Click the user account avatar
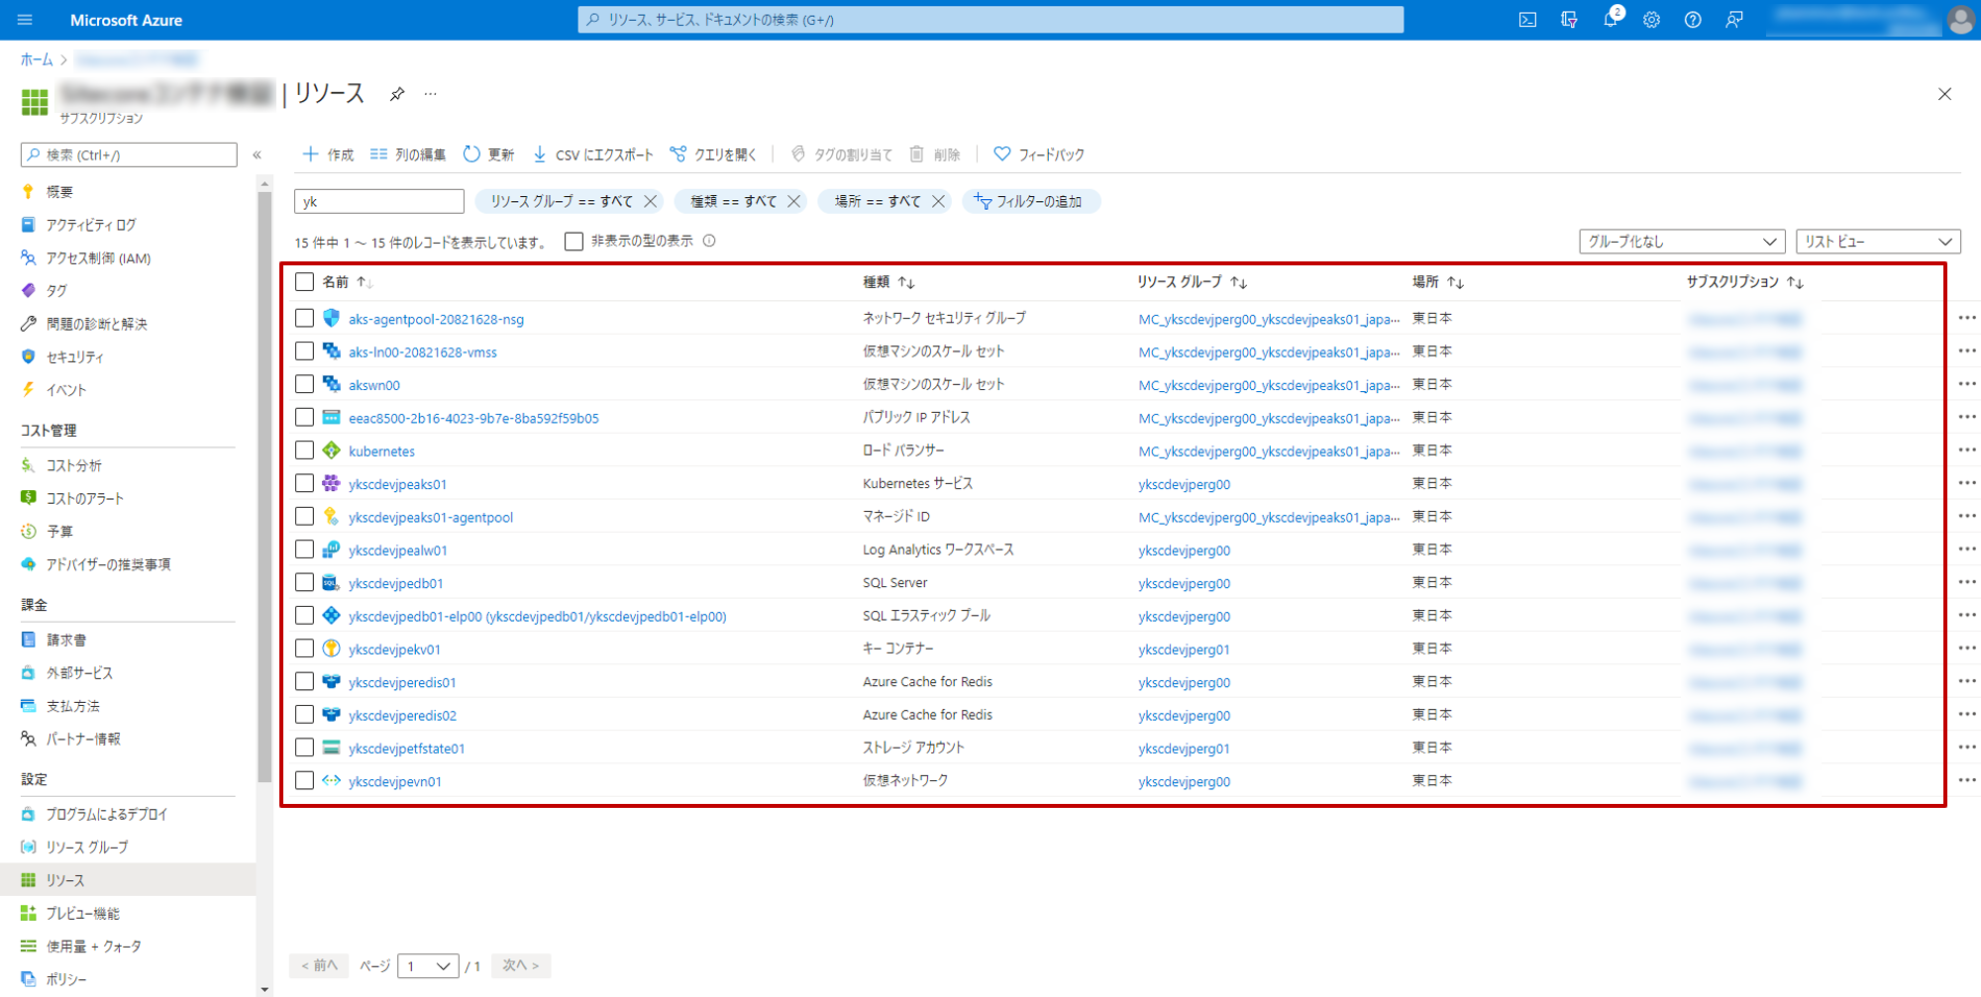This screenshot has height=997, width=1981. tap(1960, 20)
